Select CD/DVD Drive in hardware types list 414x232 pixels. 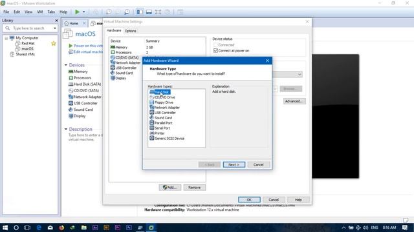162,97
